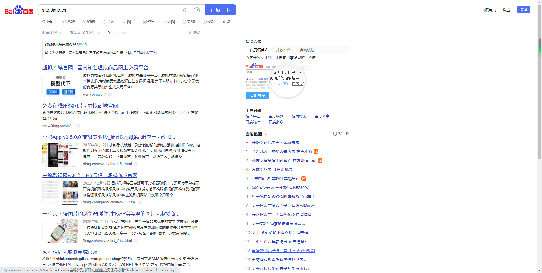
Task: Select the 网页 tab
Action: click(49, 22)
